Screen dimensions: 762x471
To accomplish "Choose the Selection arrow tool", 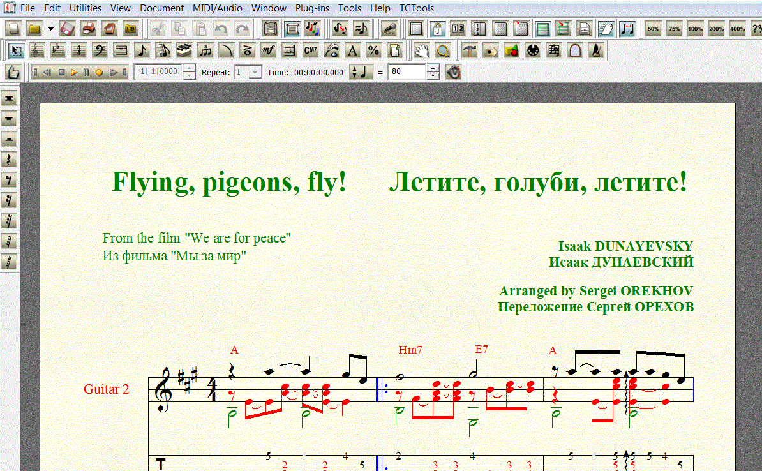I will [15, 50].
